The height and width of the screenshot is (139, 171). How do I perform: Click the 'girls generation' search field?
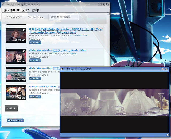click(x=64, y=17)
